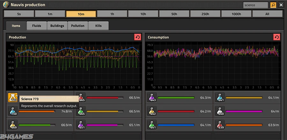The height and width of the screenshot is (140, 287).
Task: Open the Items tab
Action: click(x=16, y=26)
